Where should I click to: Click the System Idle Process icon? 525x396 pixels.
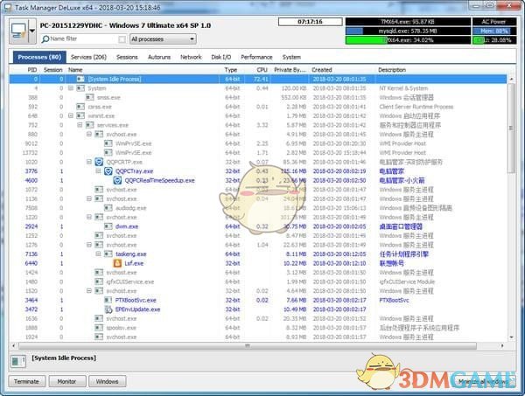pyautogui.click(x=80, y=80)
